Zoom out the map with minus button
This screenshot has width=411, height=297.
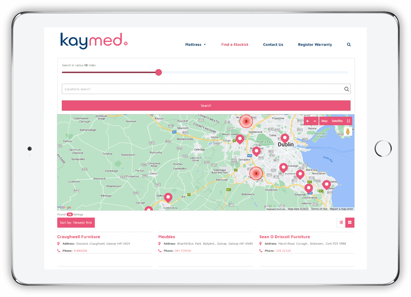[x=315, y=121]
